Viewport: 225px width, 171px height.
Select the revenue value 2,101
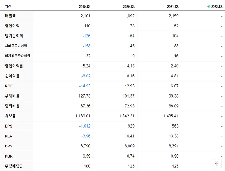(85, 16)
